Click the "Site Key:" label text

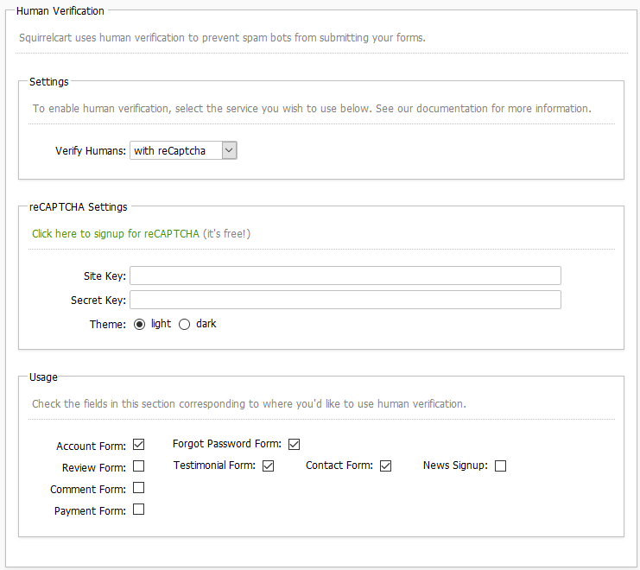(104, 276)
